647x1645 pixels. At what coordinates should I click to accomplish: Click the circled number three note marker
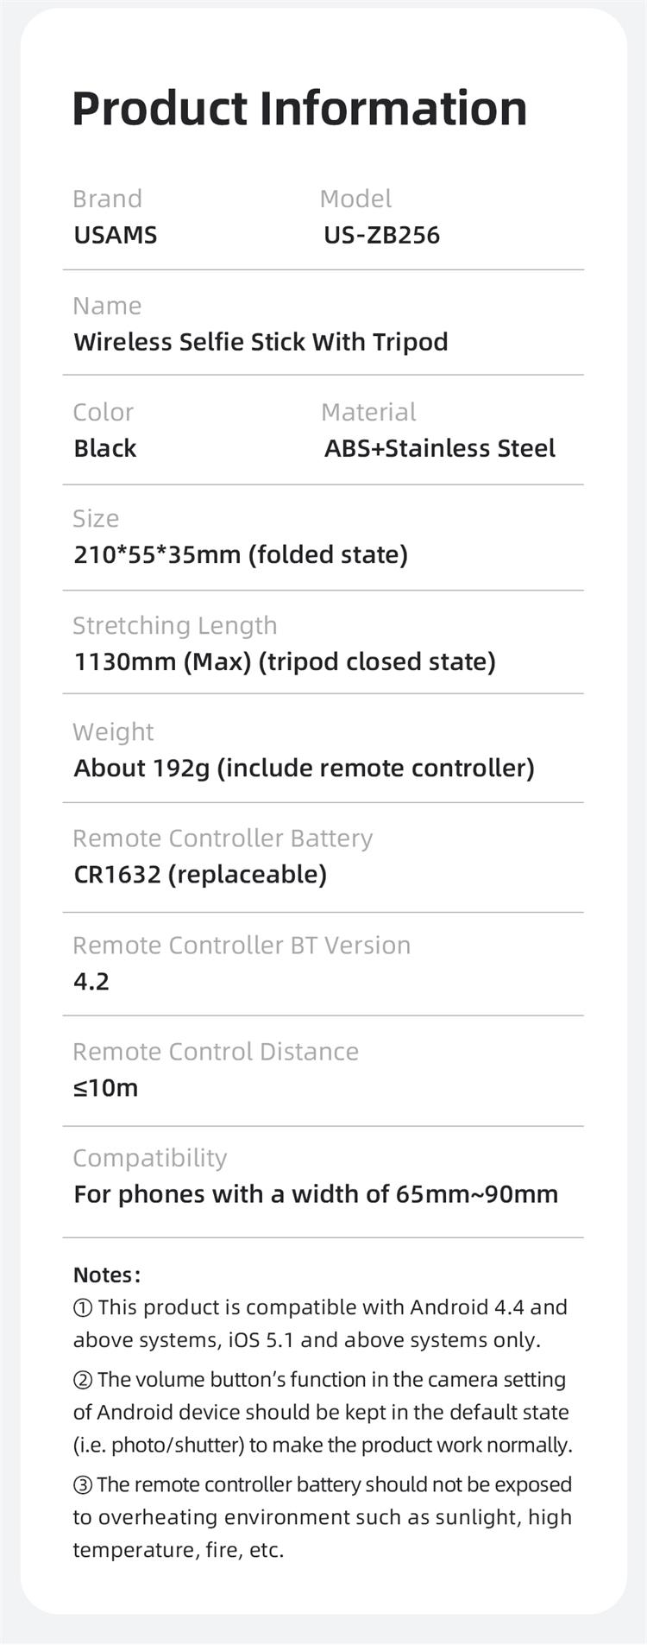(83, 1485)
